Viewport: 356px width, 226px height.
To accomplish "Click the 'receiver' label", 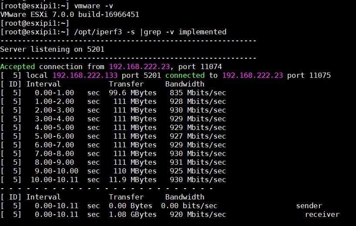I will tap(322, 214).
